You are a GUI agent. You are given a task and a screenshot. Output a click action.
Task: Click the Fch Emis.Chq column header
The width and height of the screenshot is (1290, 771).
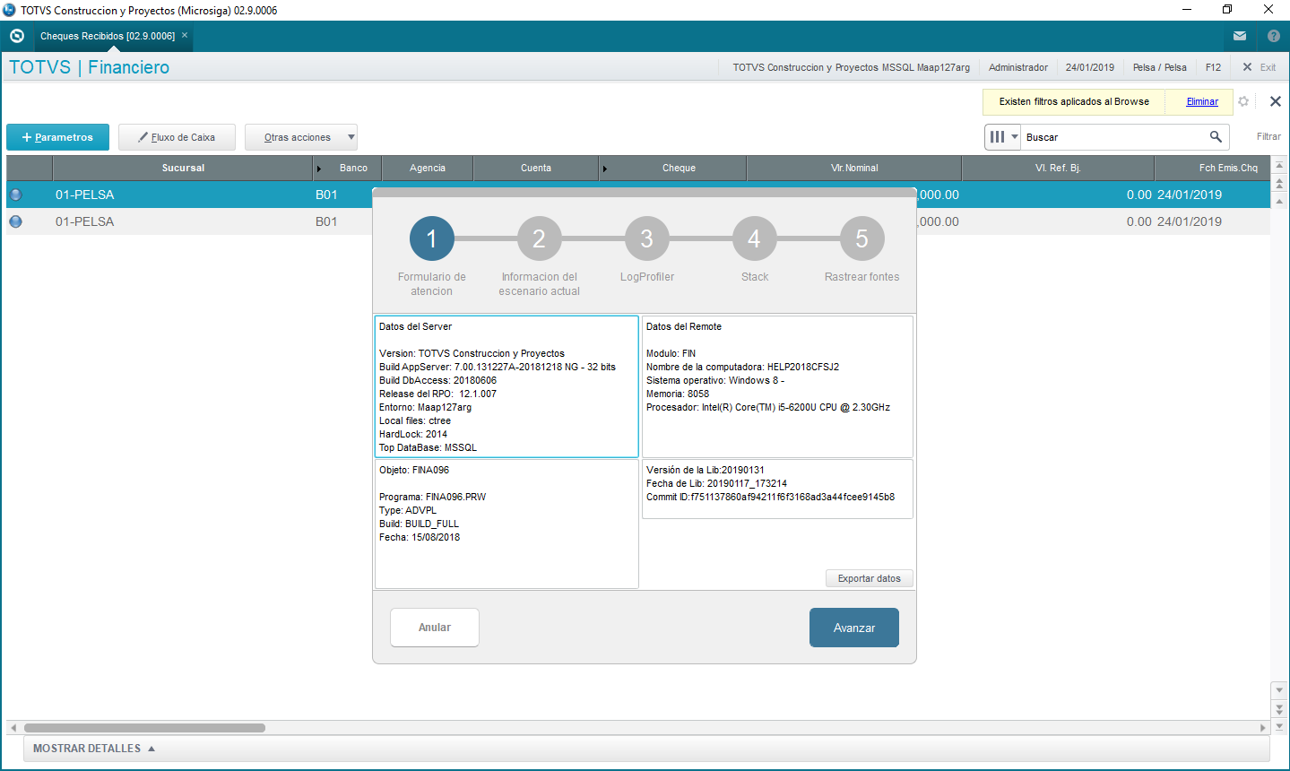pos(1213,168)
